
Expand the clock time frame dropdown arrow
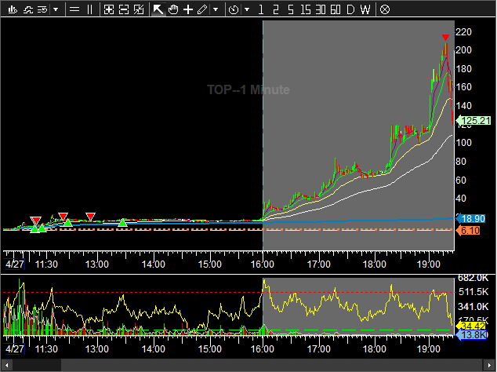(x=247, y=10)
